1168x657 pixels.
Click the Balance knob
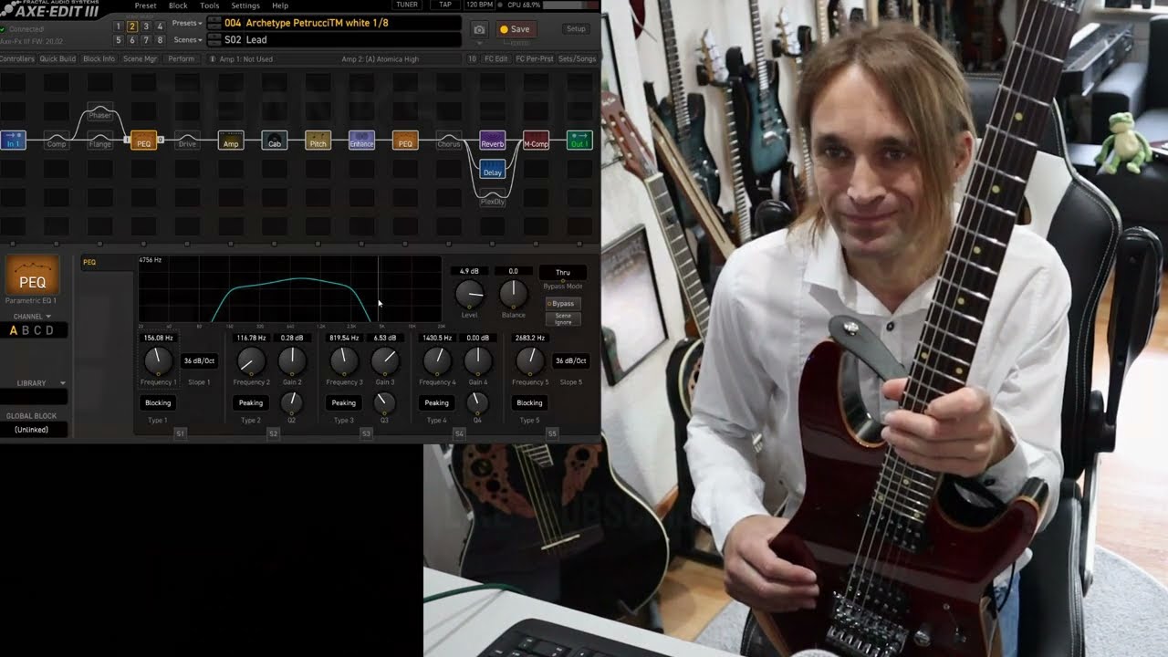pyautogui.click(x=513, y=294)
